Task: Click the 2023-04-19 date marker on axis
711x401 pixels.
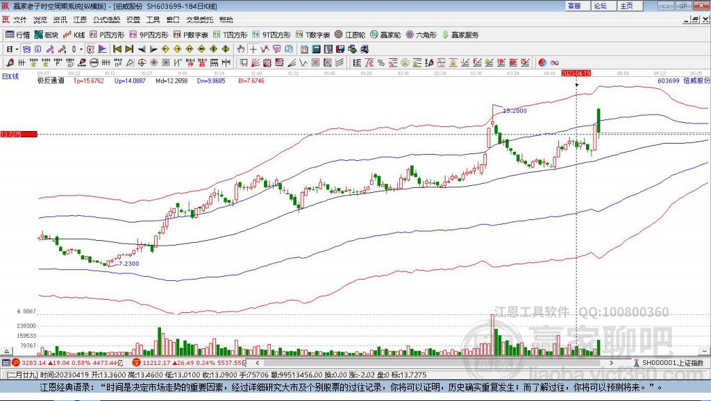Action: (x=576, y=73)
